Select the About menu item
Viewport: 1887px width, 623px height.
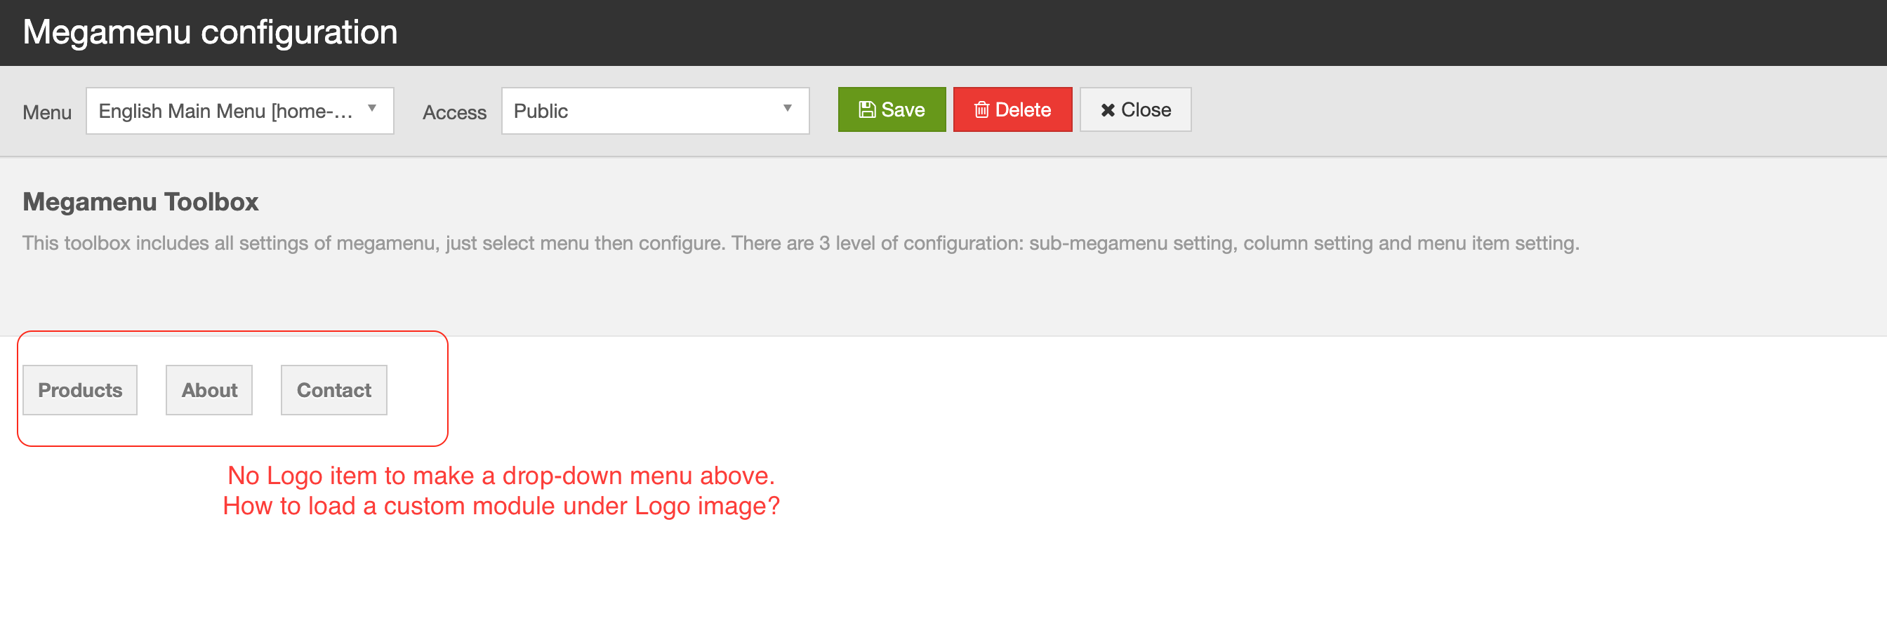(208, 390)
